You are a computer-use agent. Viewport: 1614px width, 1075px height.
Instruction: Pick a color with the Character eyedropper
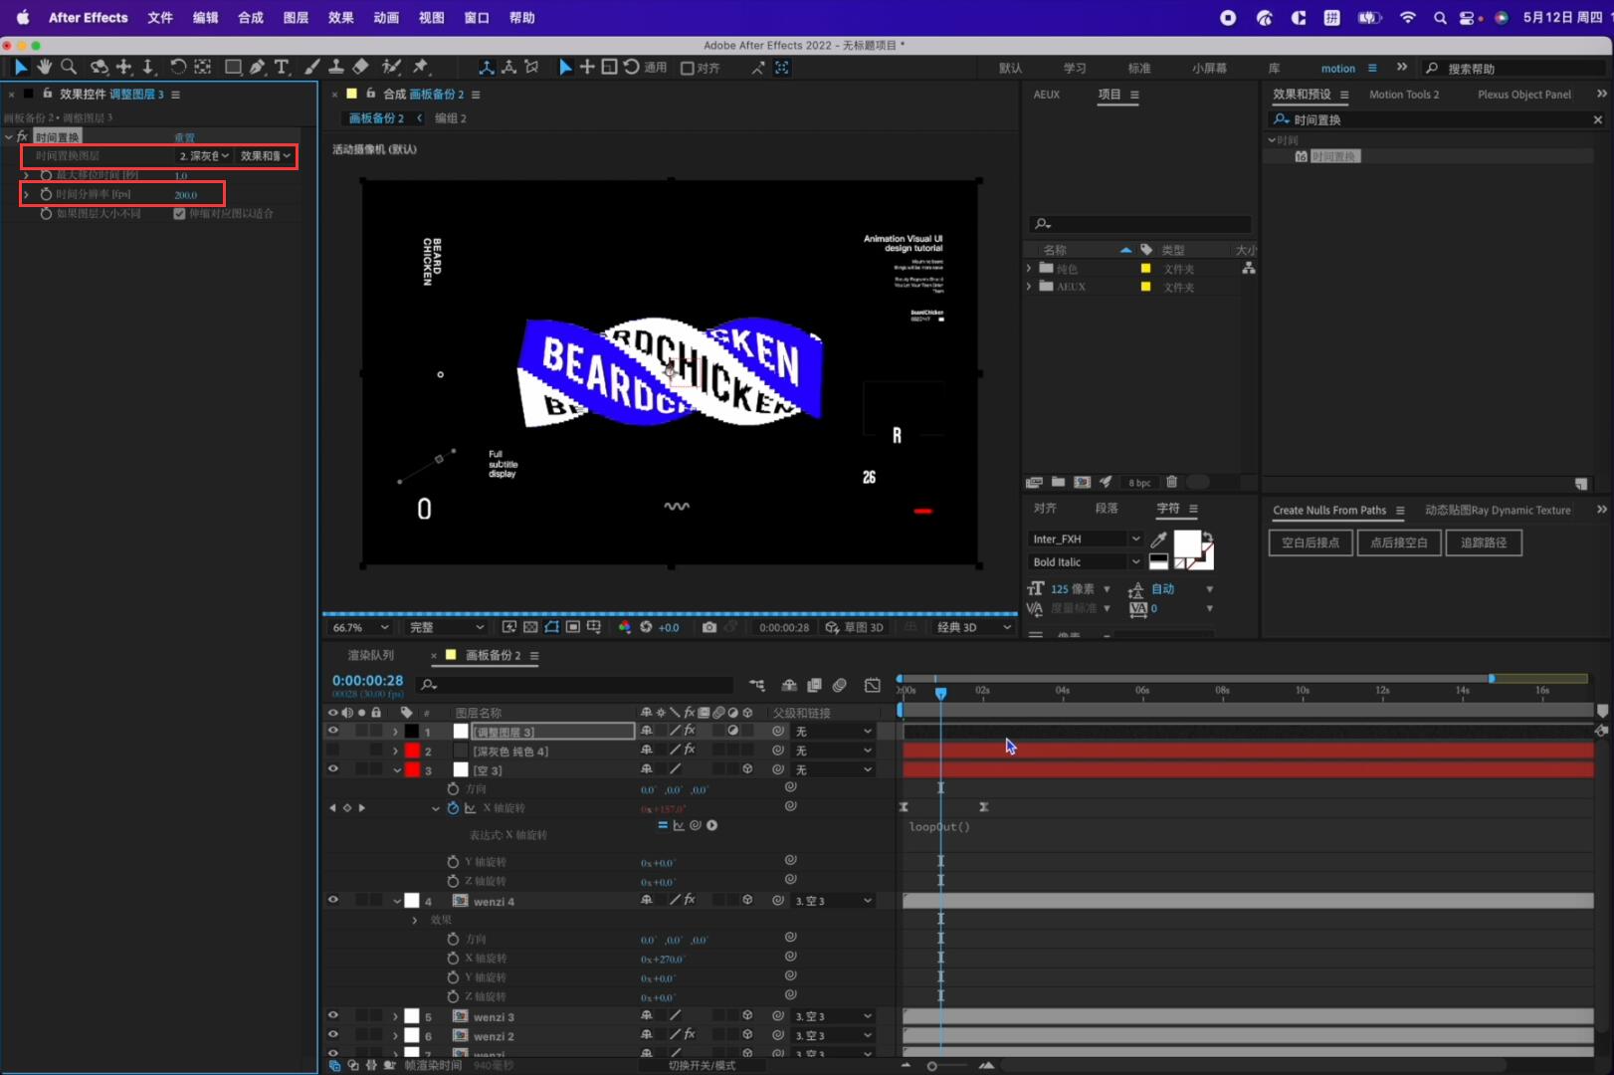point(1158,539)
